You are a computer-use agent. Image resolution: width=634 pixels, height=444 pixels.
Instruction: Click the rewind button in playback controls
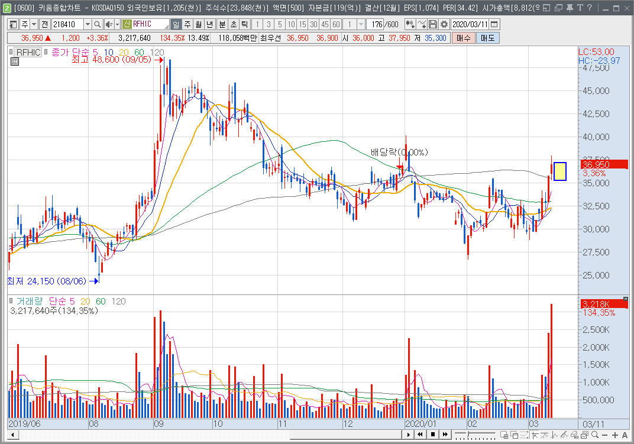[x=420, y=435]
